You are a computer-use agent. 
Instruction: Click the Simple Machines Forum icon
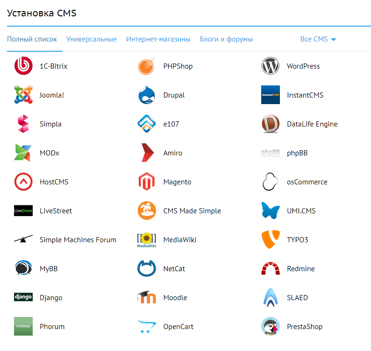[23, 239]
